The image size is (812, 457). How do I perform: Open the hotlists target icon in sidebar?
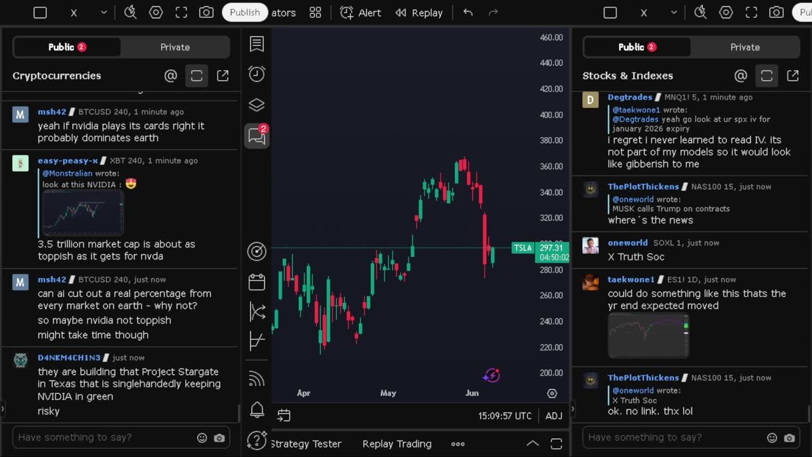point(257,251)
